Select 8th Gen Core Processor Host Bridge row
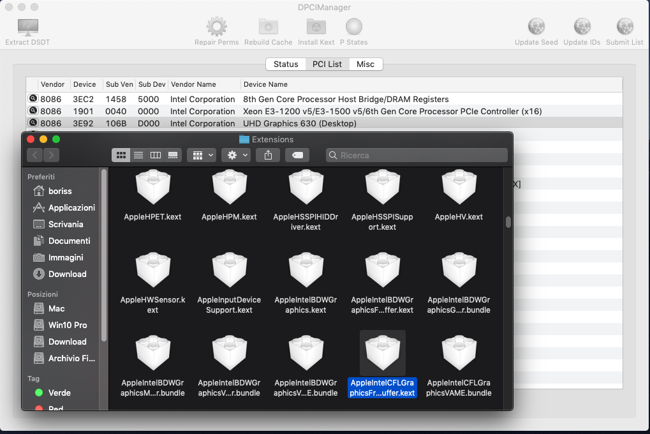Image resolution: width=650 pixels, height=434 pixels. tap(324, 99)
